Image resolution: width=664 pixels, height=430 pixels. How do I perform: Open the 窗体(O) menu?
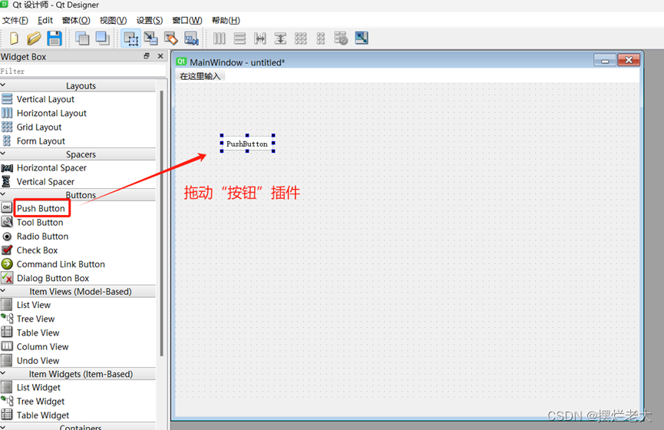(x=76, y=20)
